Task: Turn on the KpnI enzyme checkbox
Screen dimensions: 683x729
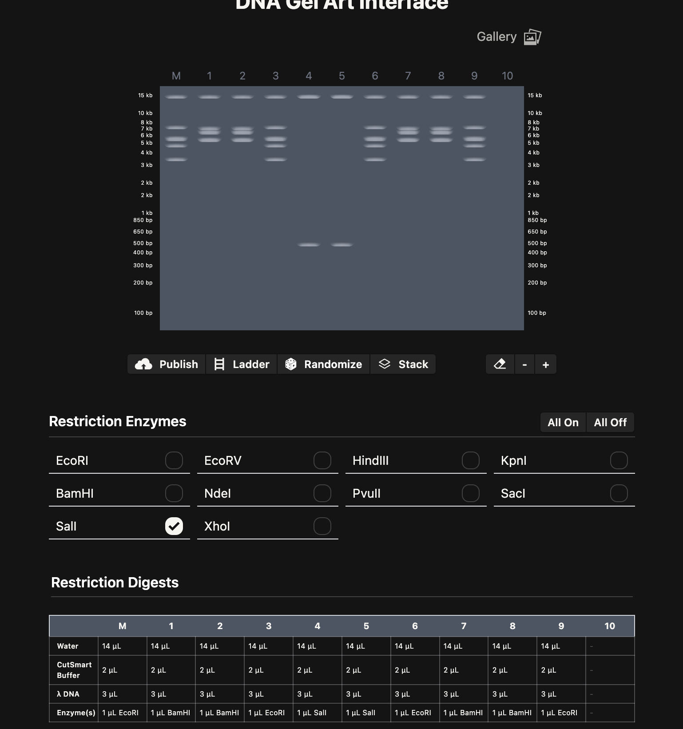Action: coord(619,460)
